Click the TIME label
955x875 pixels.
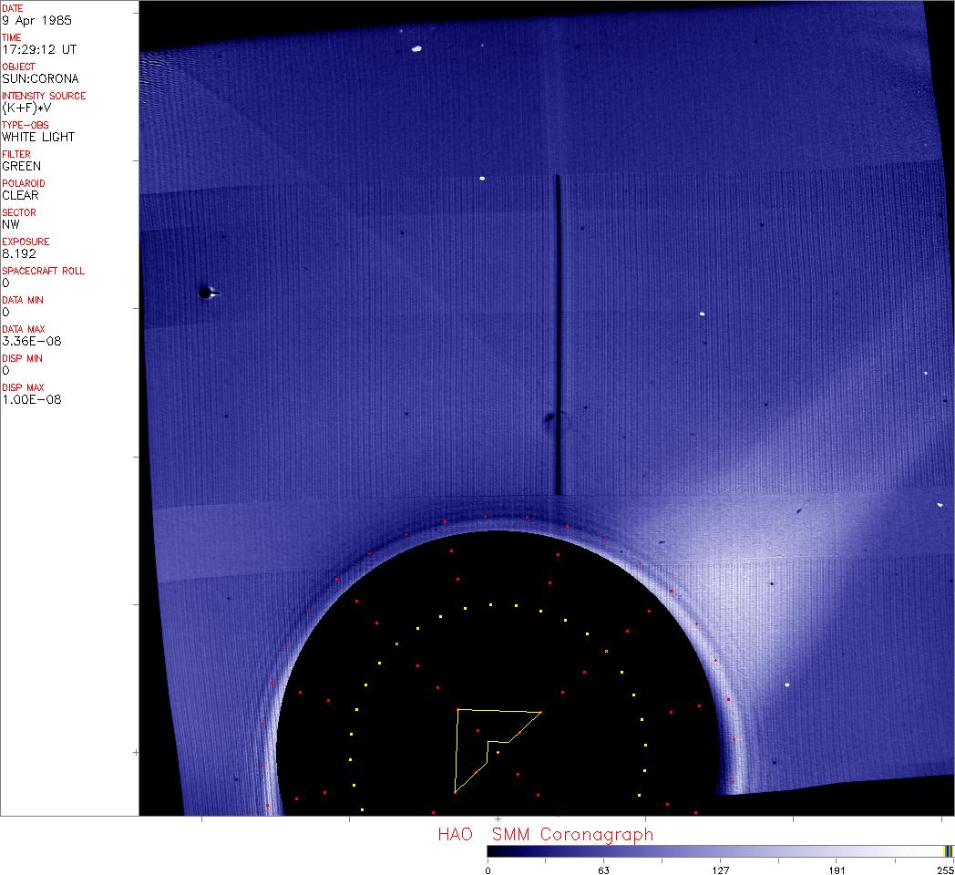click(12, 37)
